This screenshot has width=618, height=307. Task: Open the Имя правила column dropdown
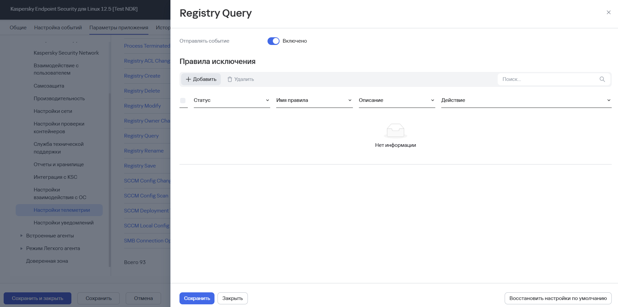point(350,100)
